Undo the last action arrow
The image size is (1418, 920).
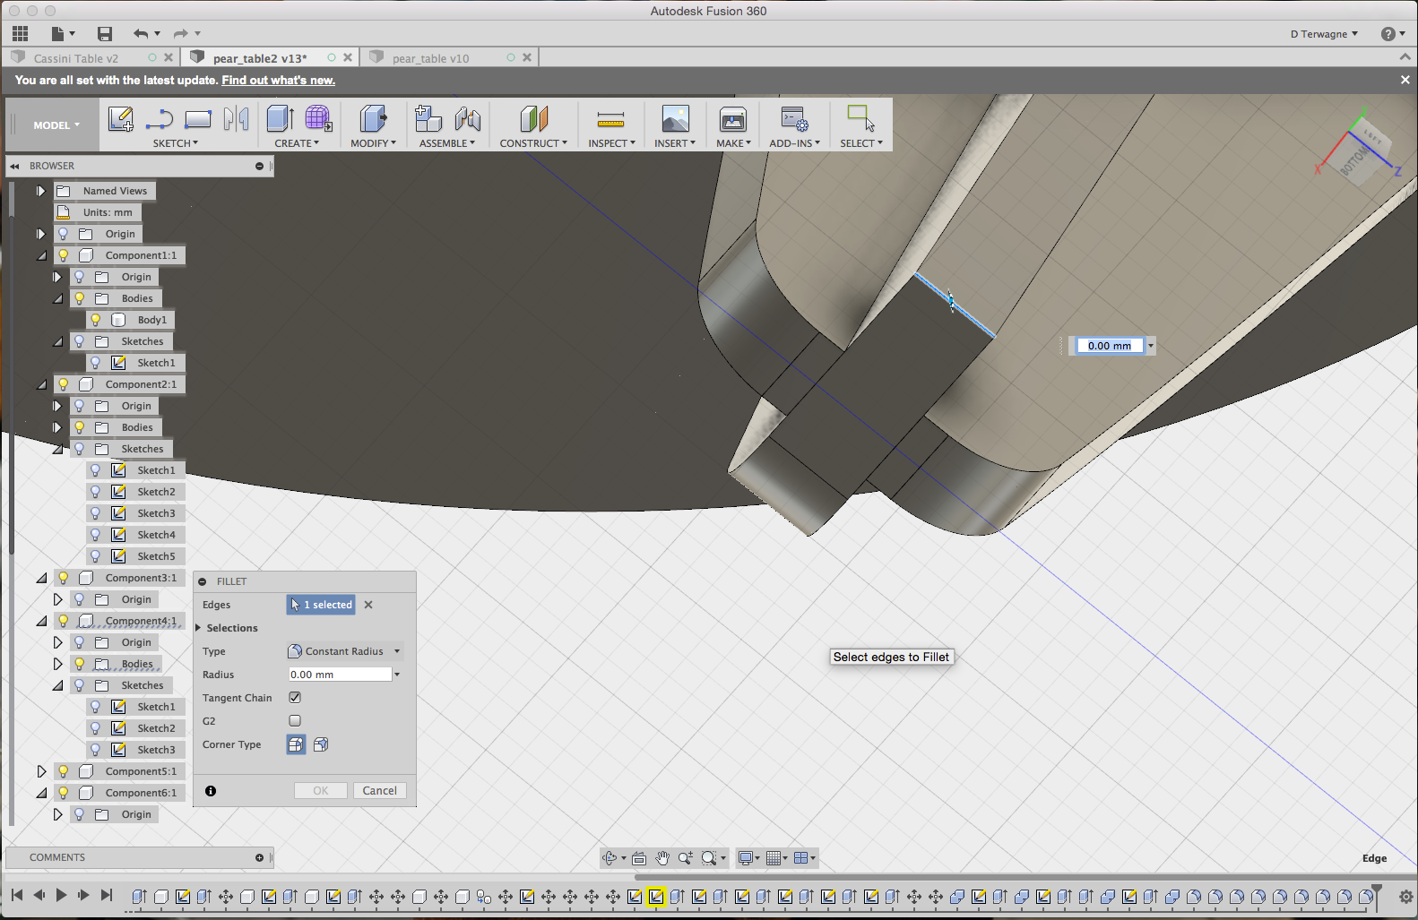pos(141,34)
